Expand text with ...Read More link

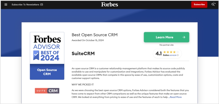pyautogui.click(x=175, y=97)
